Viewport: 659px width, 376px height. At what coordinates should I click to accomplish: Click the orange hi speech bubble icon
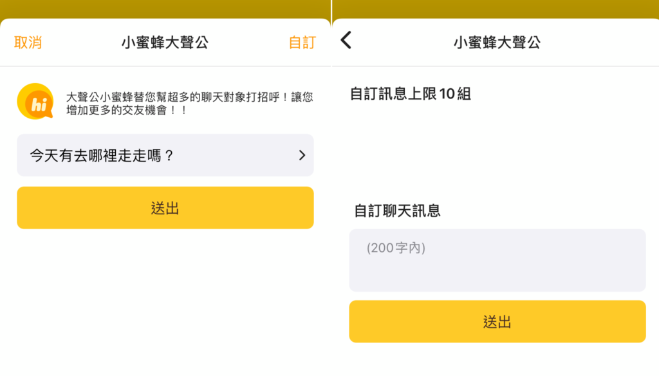tap(35, 101)
